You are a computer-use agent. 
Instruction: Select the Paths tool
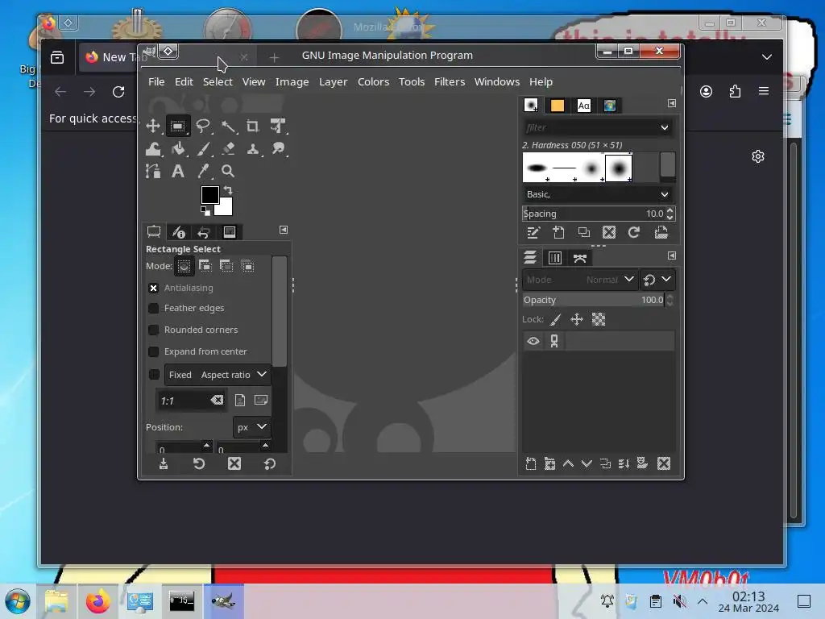click(x=153, y=171)
